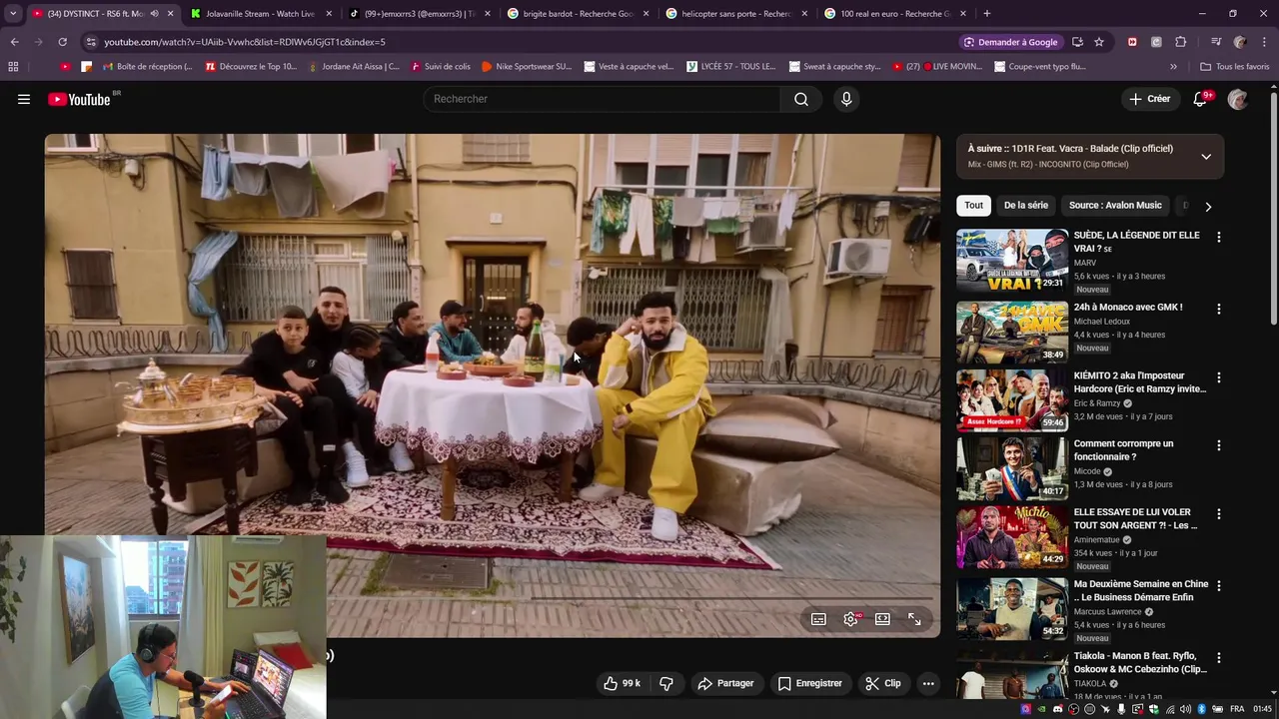Open the KIÉMITO 2 aka l'Imposteur title
This screenshot has height=719, width=1279.
1140,382
